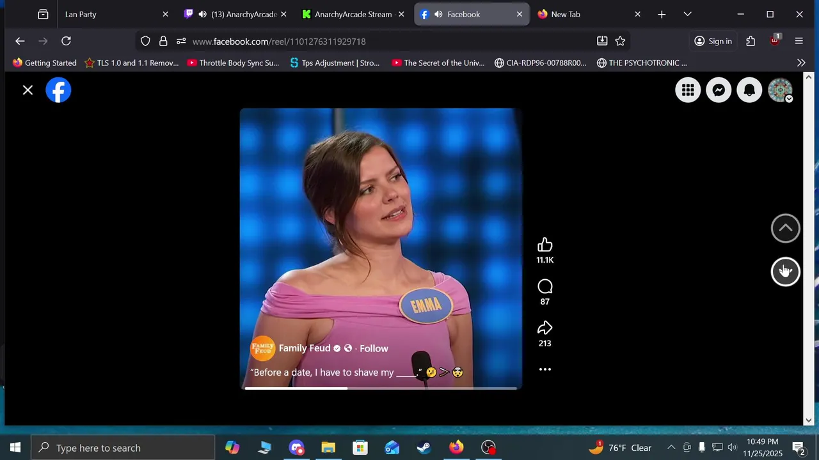Close the Facebook browser tab
Screen dimensions: 819x460
click(x=519, y=14)
